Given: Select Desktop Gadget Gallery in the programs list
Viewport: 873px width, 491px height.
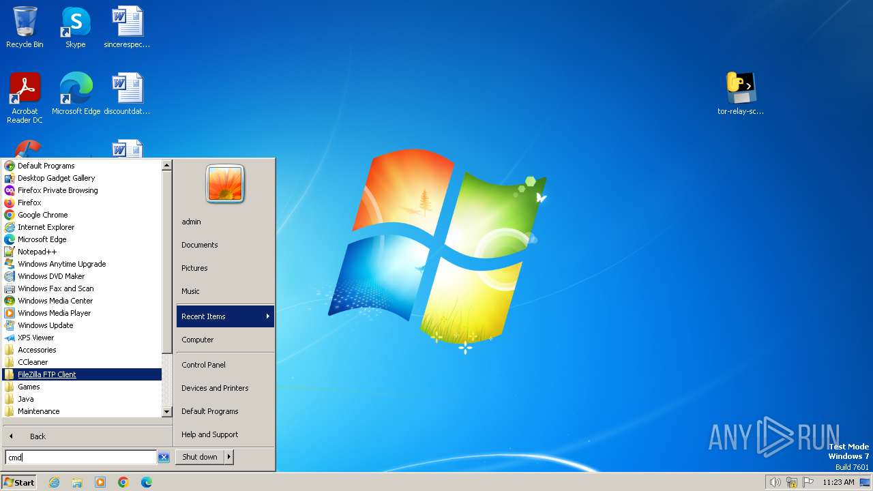Looking at the screenshot, I should 82,178.
